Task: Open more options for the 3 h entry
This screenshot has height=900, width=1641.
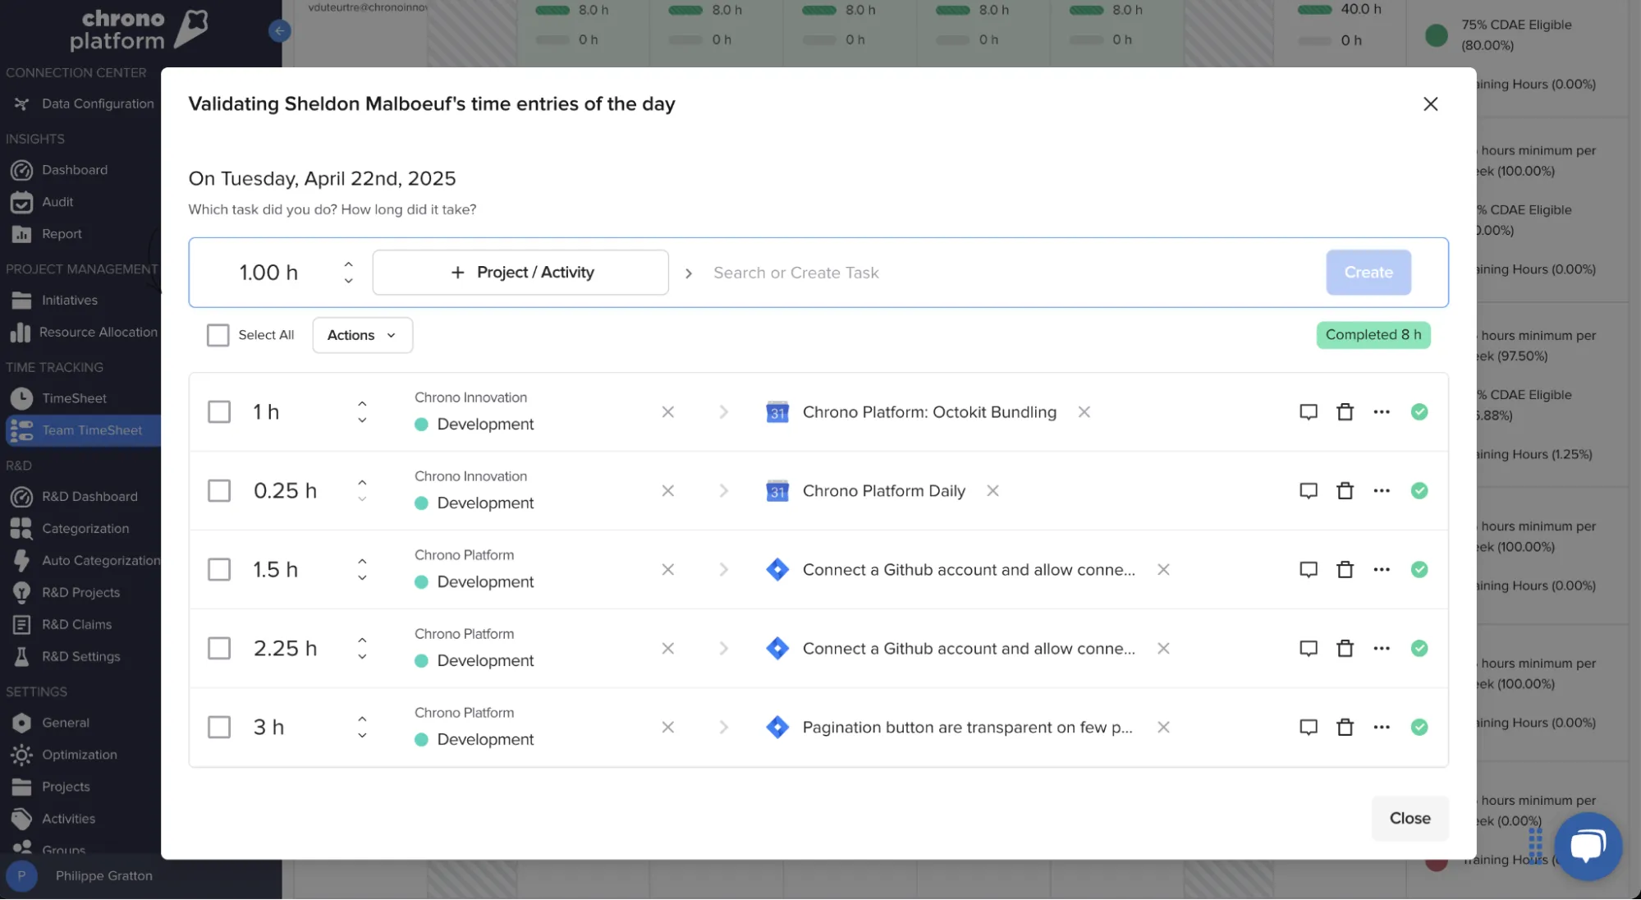Action: [x=1382, y=727]
